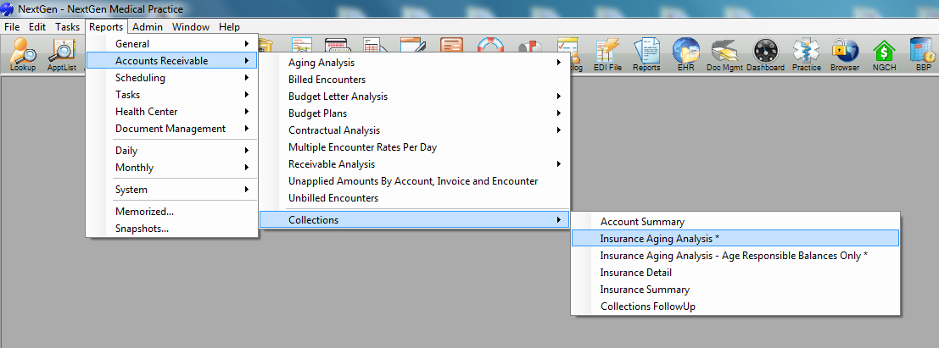The height and width of the screenshot is (348, 939).
Task: Open Doc Mgmt toolbar icon
Action: coord(724,54)
